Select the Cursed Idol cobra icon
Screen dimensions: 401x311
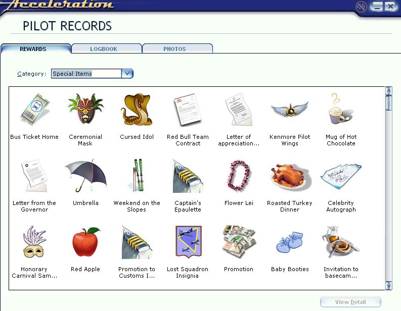pyautogui.click(x=137, y=110)
